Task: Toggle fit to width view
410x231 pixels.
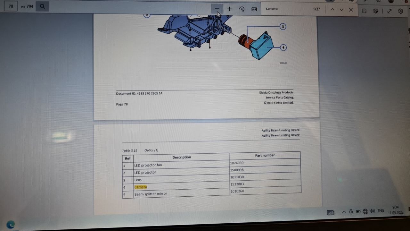Action: (254, 9)
